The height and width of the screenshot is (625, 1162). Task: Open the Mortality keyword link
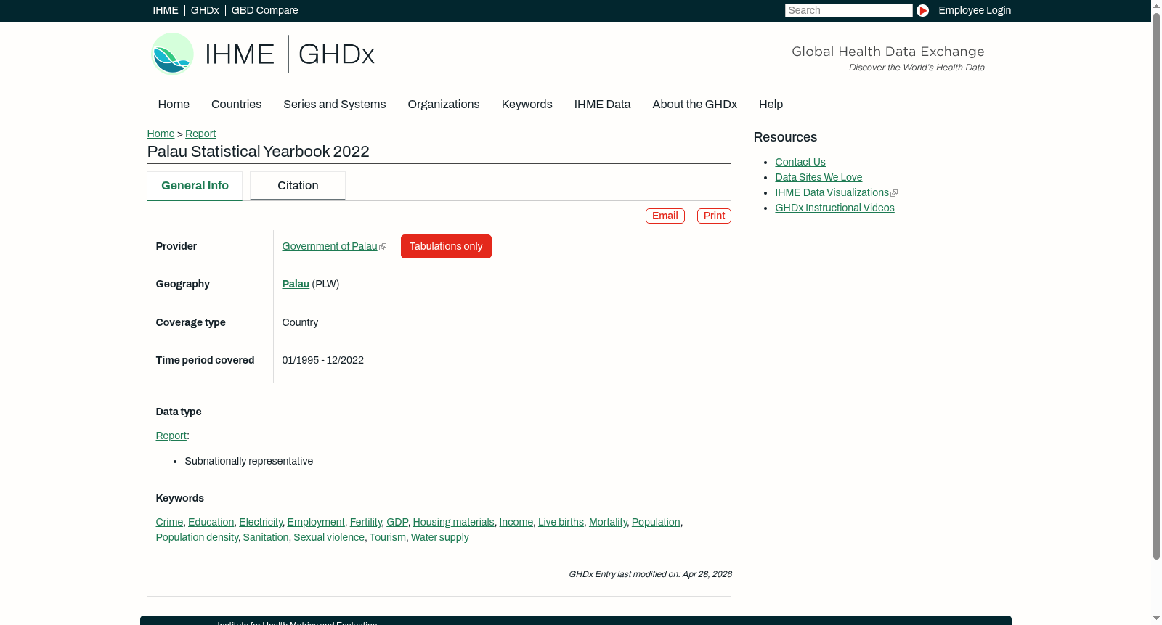point(608,523)
